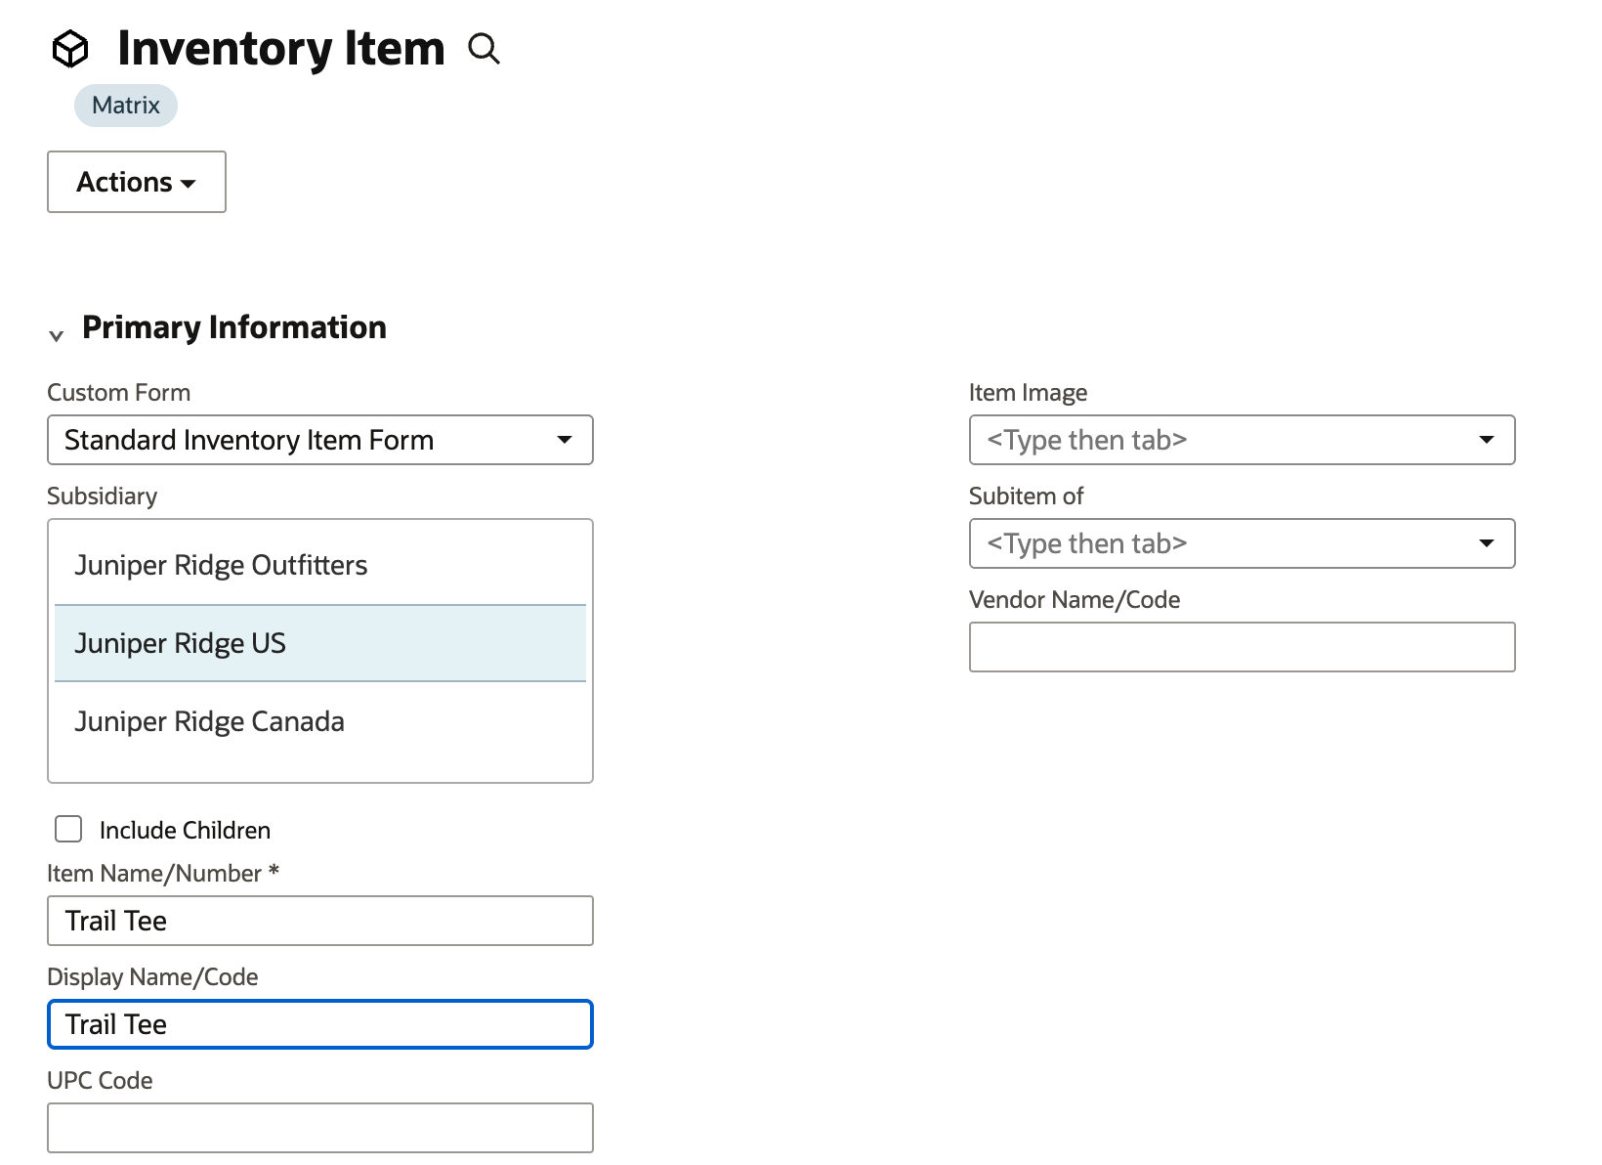The height and width of the screenshot is (1165, 1602).
Task: Open the Subitem of dropdown arrow
Action: pos(1487,543)
